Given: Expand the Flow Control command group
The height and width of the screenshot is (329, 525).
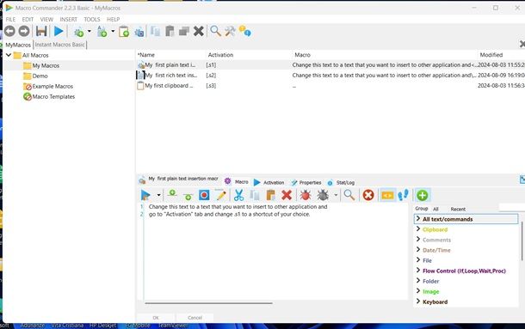Looking at the screenshot, I should [x=418, y=271].
